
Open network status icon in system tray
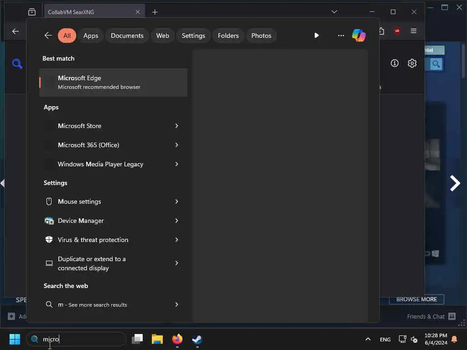click(x=402, y=339)
